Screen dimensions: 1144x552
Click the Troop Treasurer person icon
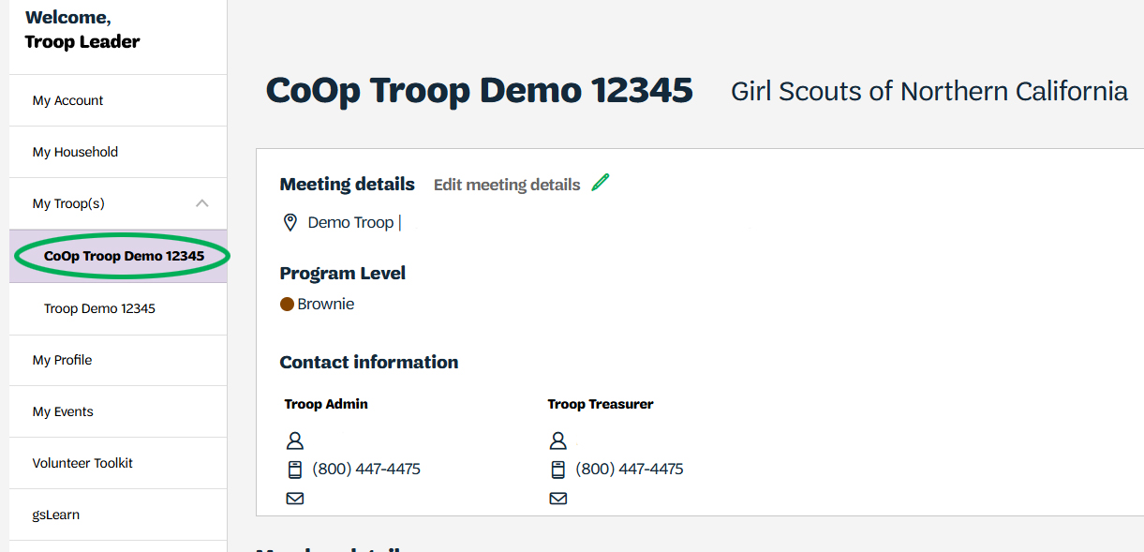pyautogui.click(x=558, y=440)
